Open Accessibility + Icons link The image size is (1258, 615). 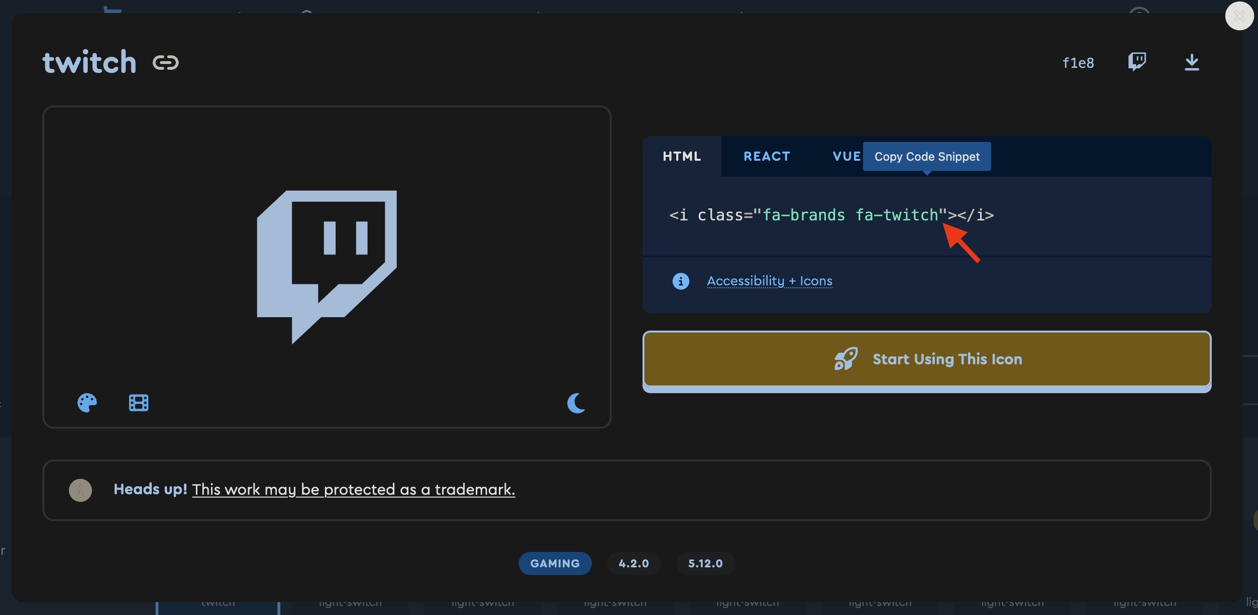pos(769,281)
